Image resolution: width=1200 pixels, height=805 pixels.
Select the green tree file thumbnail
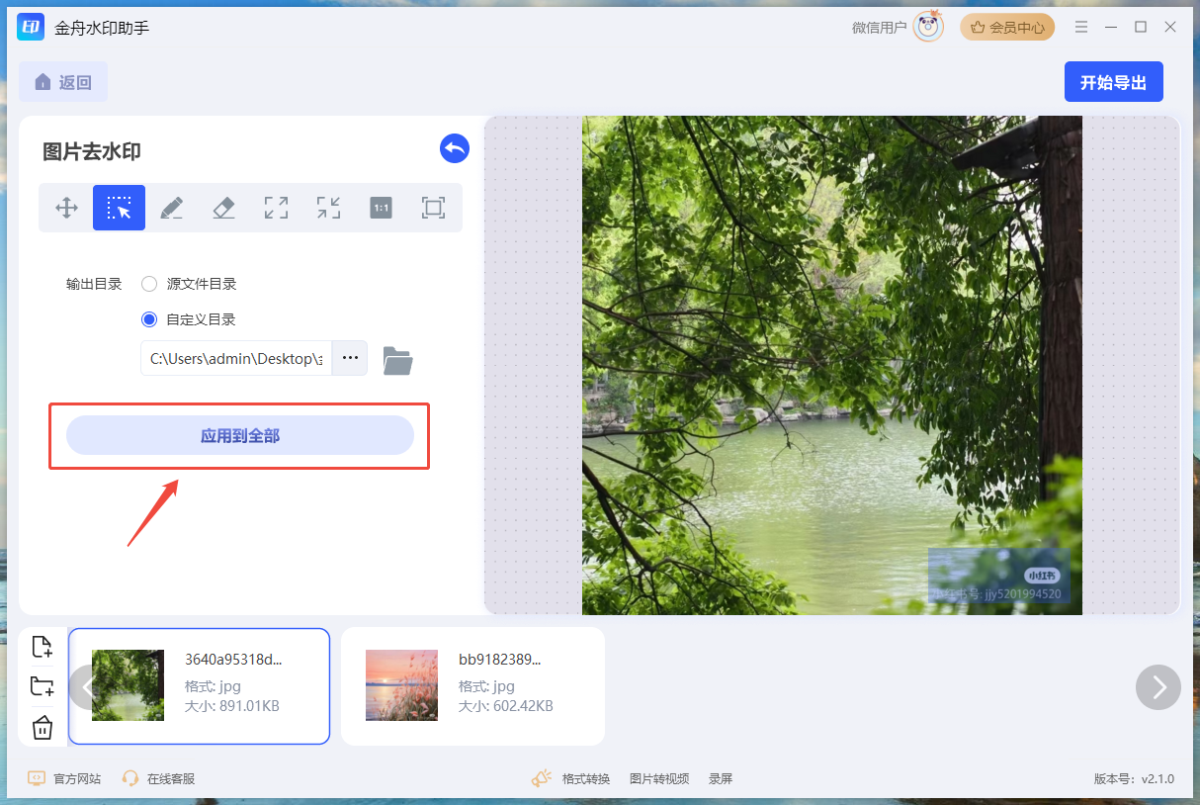tap(128, 685)
